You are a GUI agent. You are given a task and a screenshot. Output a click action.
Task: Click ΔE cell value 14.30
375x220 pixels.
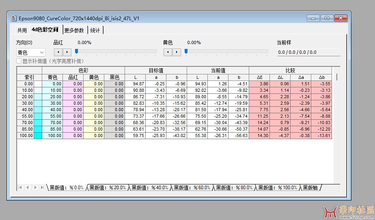pos(259,135)
